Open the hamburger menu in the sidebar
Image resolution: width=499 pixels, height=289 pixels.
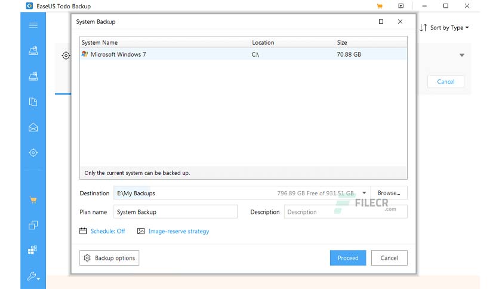[33, 25]
